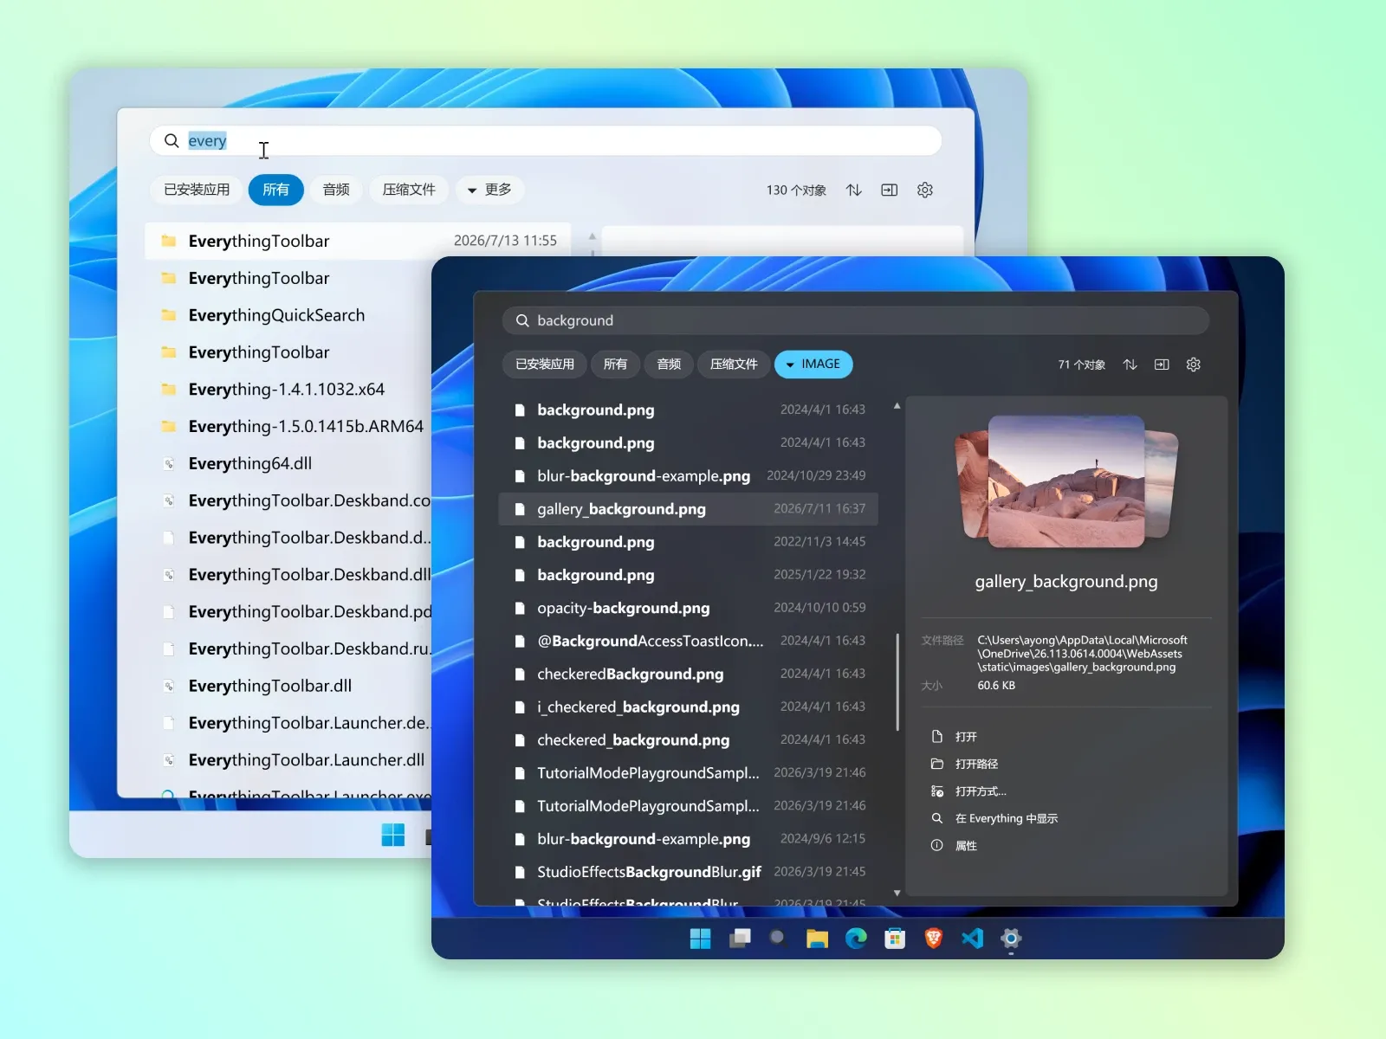Screen dimensions: 1386x1039
Task: Toggle preview pane icon in dark window
Action: [1162, 365]
